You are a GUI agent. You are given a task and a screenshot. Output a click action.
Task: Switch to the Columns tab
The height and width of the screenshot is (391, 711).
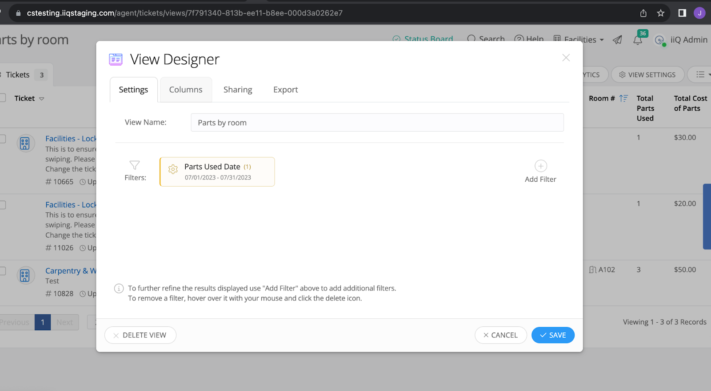[x=186, y=90]
